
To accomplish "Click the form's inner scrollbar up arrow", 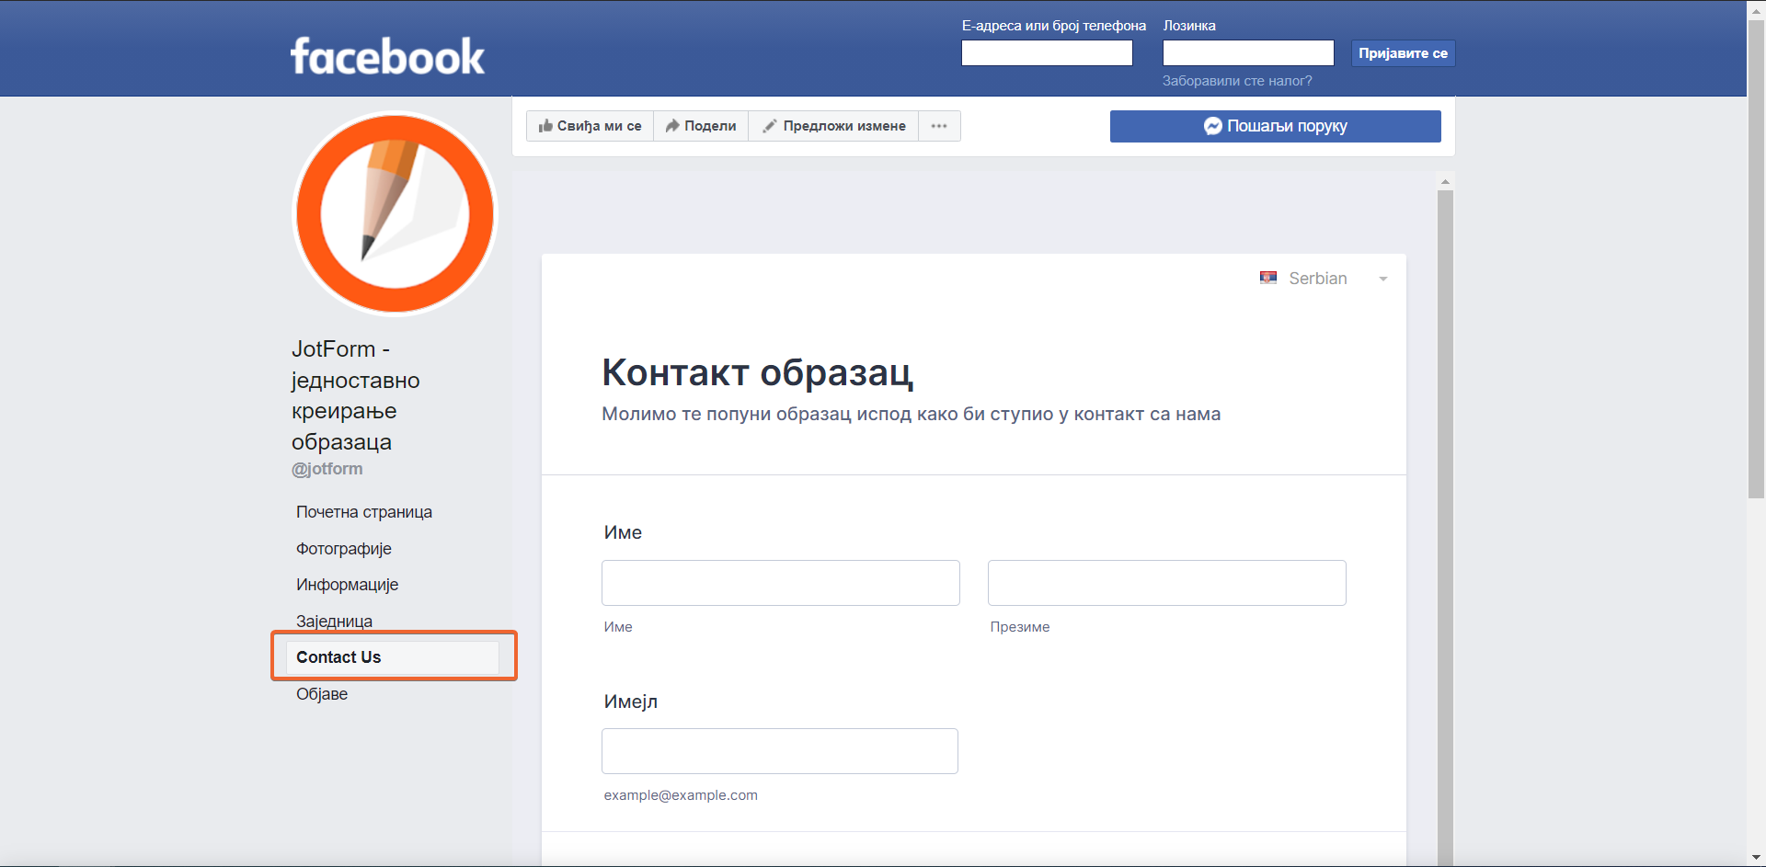I will tap(1445, 182).
